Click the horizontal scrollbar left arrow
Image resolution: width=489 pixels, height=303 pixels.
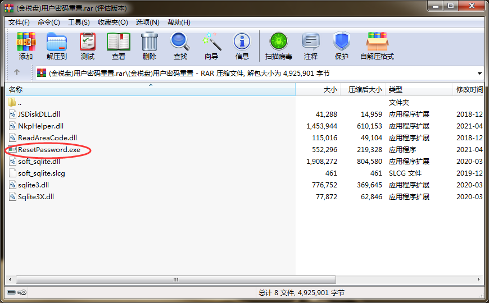tap(10, 279)
